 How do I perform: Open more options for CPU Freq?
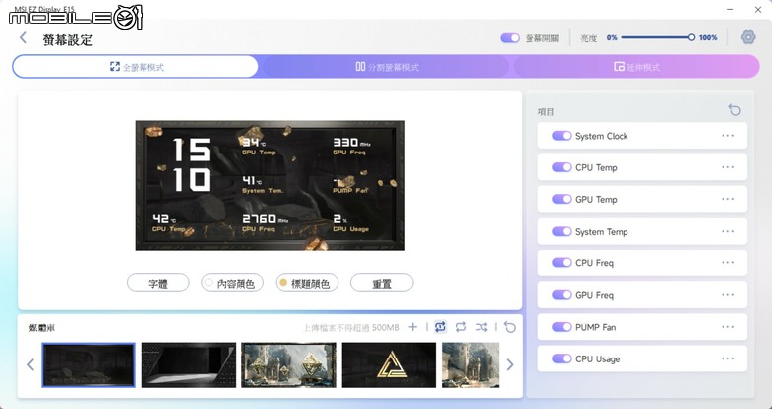[728, 263]
